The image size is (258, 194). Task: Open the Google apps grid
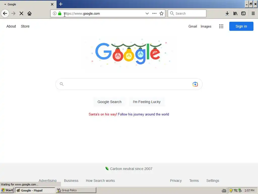tap(221, 26)
